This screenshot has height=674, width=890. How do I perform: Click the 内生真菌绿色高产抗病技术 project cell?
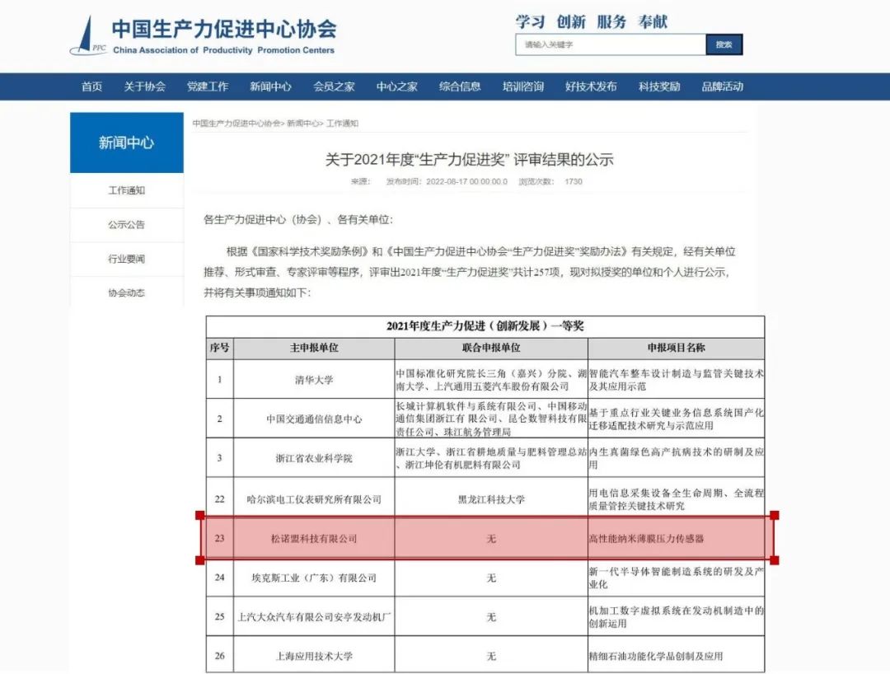tap(676, 458)
